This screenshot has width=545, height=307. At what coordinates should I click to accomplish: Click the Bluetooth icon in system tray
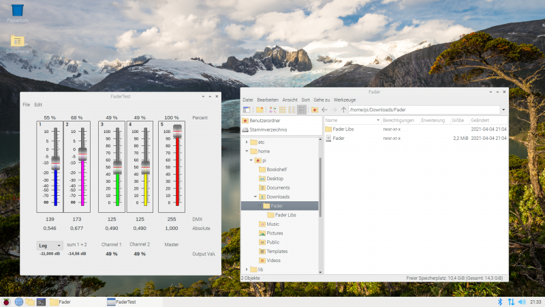coord(498,302)
